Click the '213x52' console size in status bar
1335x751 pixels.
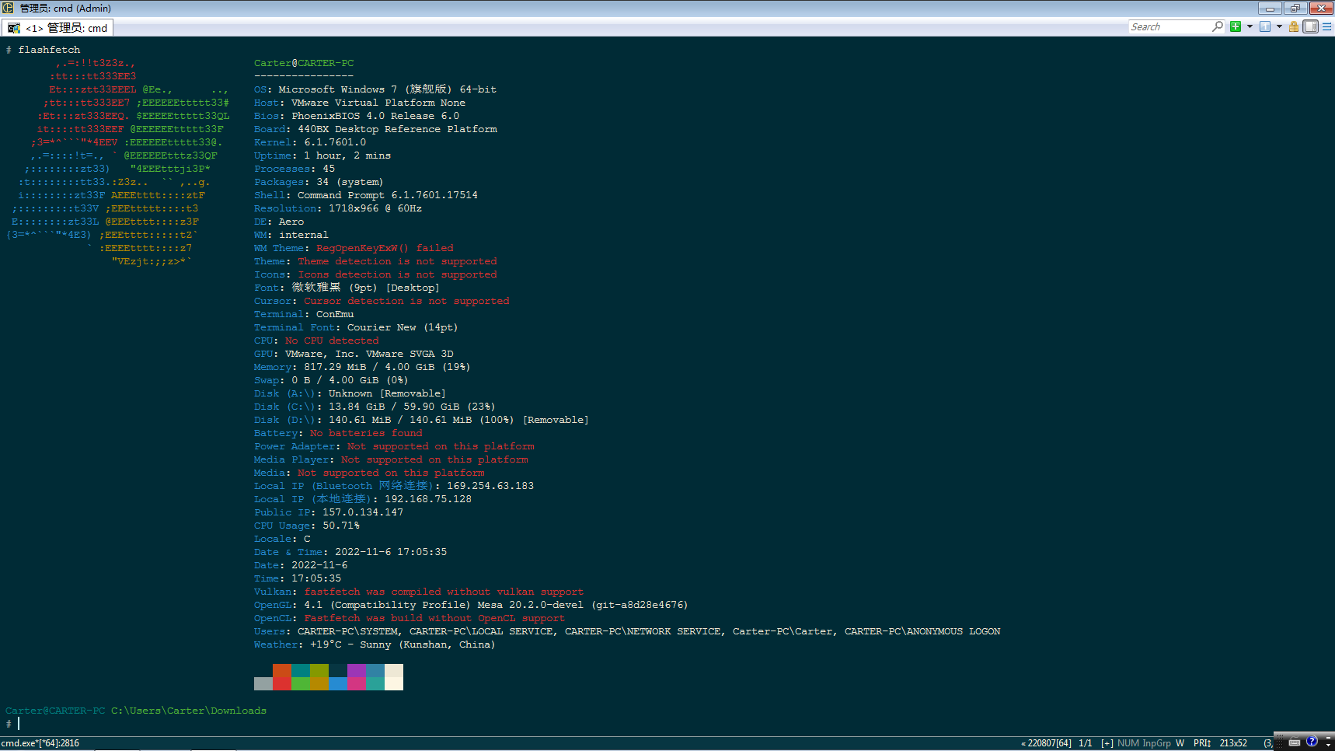pos(1233,743)
